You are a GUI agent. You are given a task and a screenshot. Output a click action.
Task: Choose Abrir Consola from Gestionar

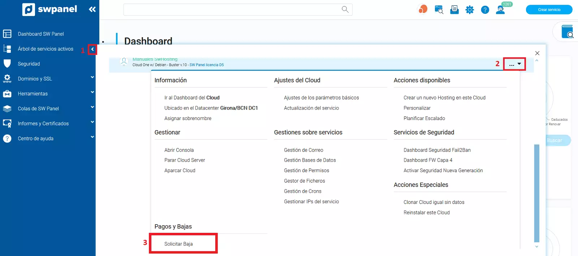click(x=179, y=150)
